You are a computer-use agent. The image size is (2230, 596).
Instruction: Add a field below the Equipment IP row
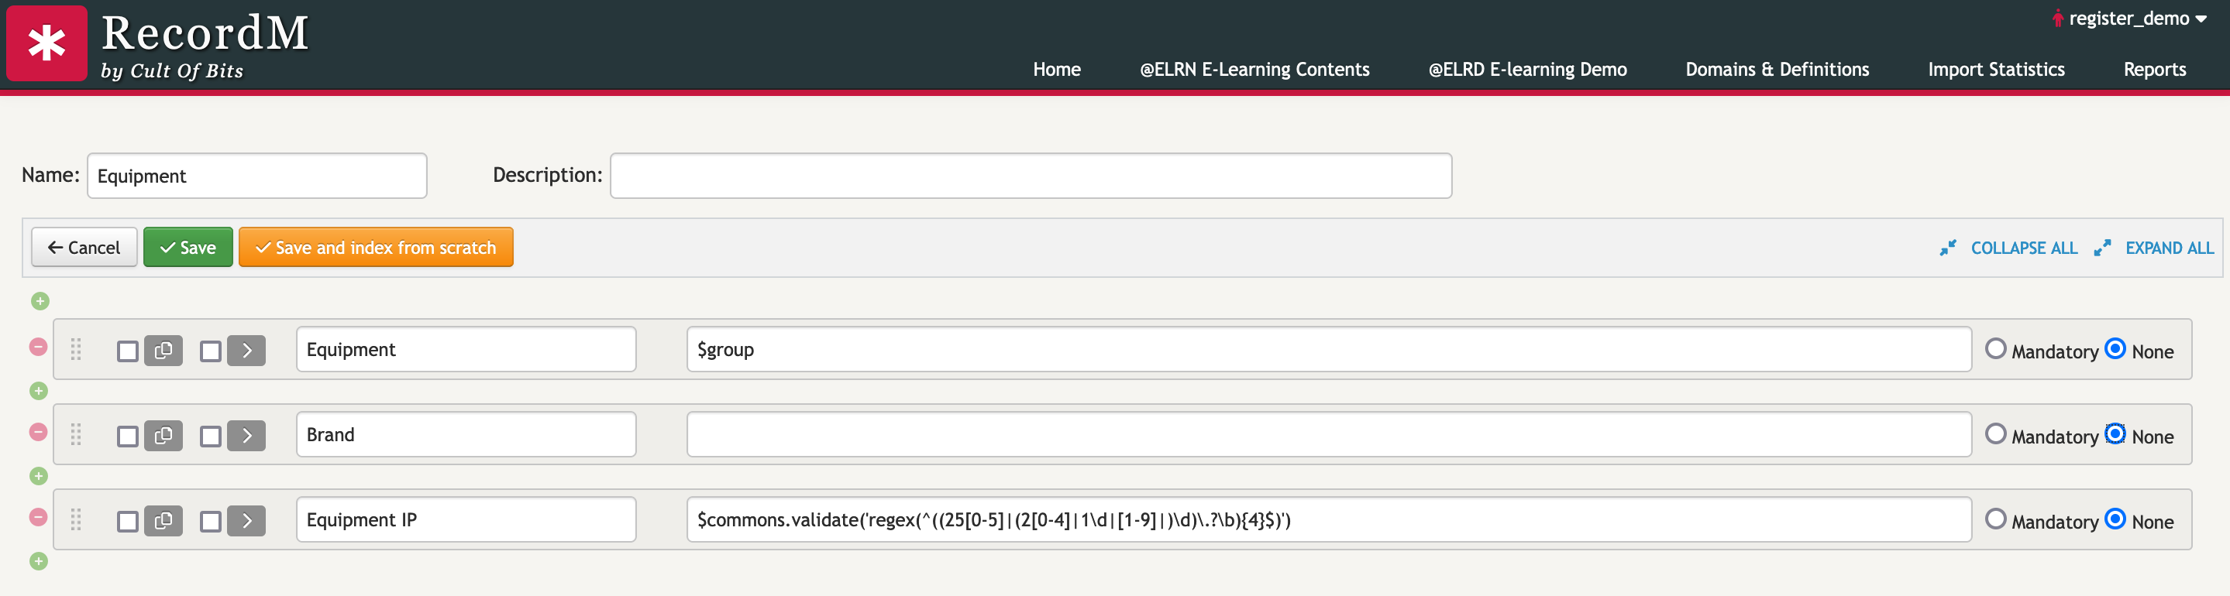pyautogui.click(x=38, y=561)
